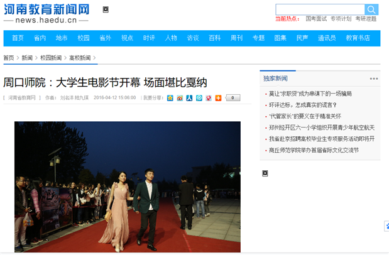This screenshot has height=255, width=389.
Task: Open hot topic link 国考面试
Action: tap(316, 19)
